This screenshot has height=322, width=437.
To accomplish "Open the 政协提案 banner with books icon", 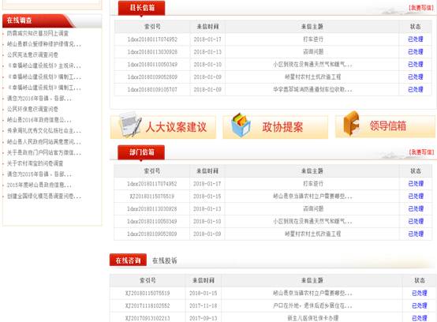I will [x=275, y=127].
